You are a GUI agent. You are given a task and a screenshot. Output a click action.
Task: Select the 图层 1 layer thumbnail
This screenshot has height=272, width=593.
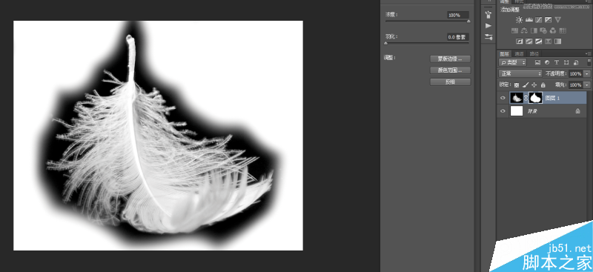pos(517,98)
